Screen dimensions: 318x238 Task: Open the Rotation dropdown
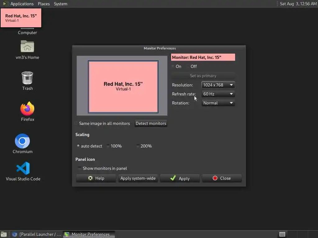[218, 103]
